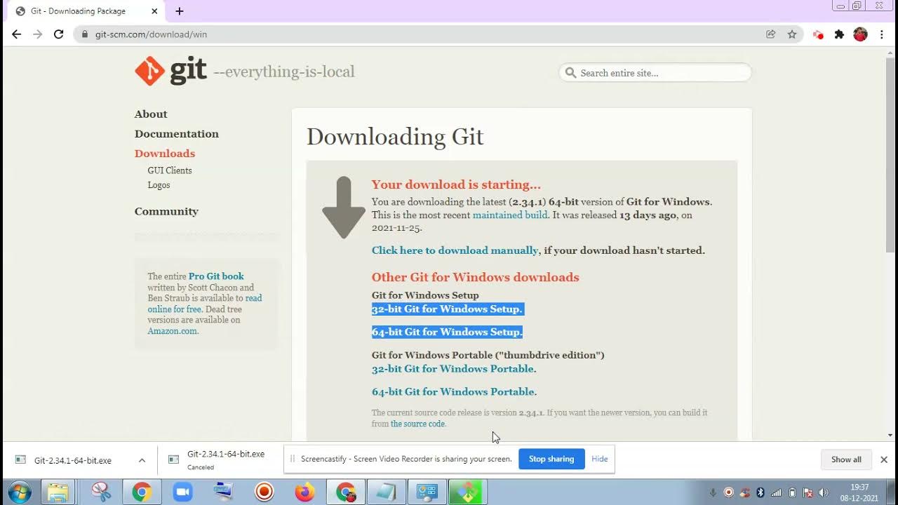Expand options caret for first downloaded file
Viewport: 898px width, 505px height.
pos(142,461)
